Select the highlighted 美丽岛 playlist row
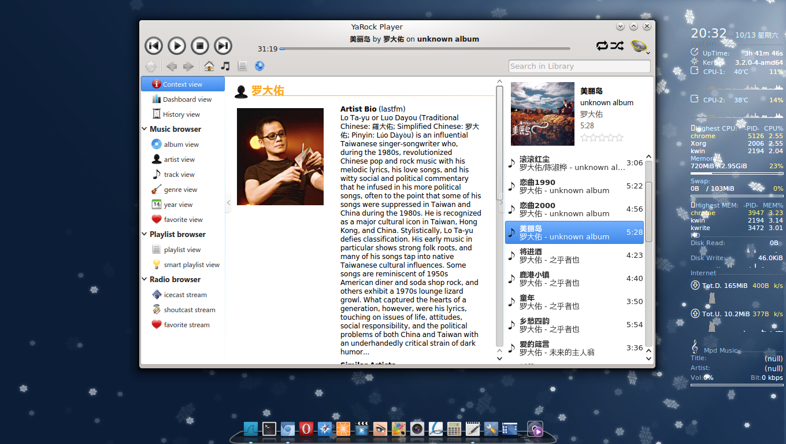The image size is (786, 444). click(x=574, y=232)
